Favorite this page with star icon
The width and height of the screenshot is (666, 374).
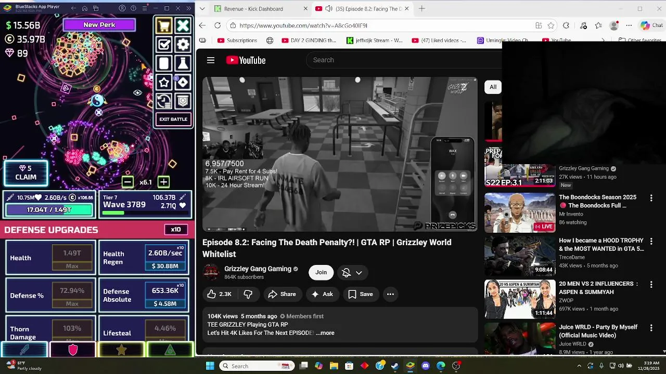[x=551, y=25]
